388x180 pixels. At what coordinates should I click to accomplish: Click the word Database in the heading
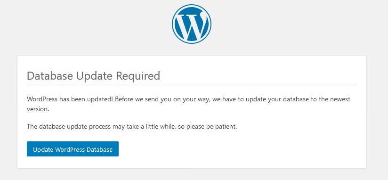coord(50,76)
